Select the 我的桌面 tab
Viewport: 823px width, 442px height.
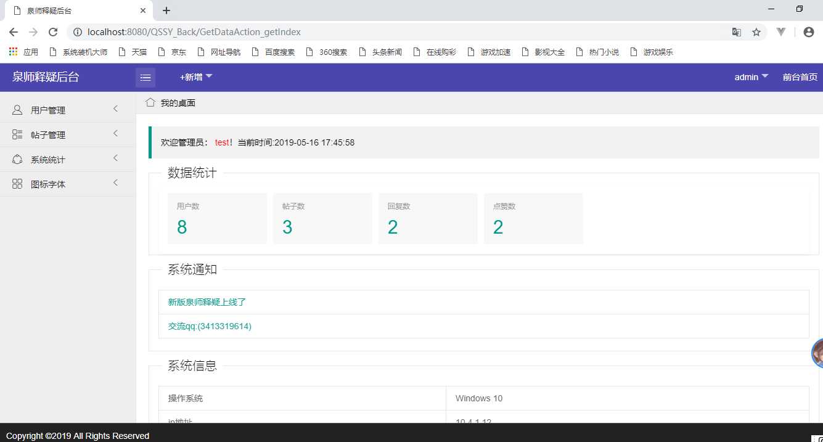click(x=171, y=103)
